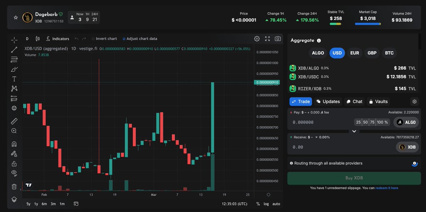426x212 pixels.
Task: Open the go to date calendar icon
Action: point(76,204)
